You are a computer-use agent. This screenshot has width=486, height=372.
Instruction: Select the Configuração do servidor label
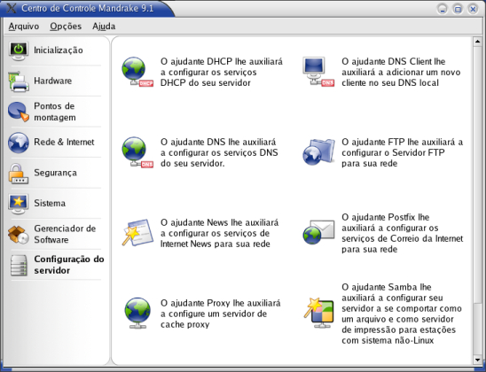click(x=69, y=265)
